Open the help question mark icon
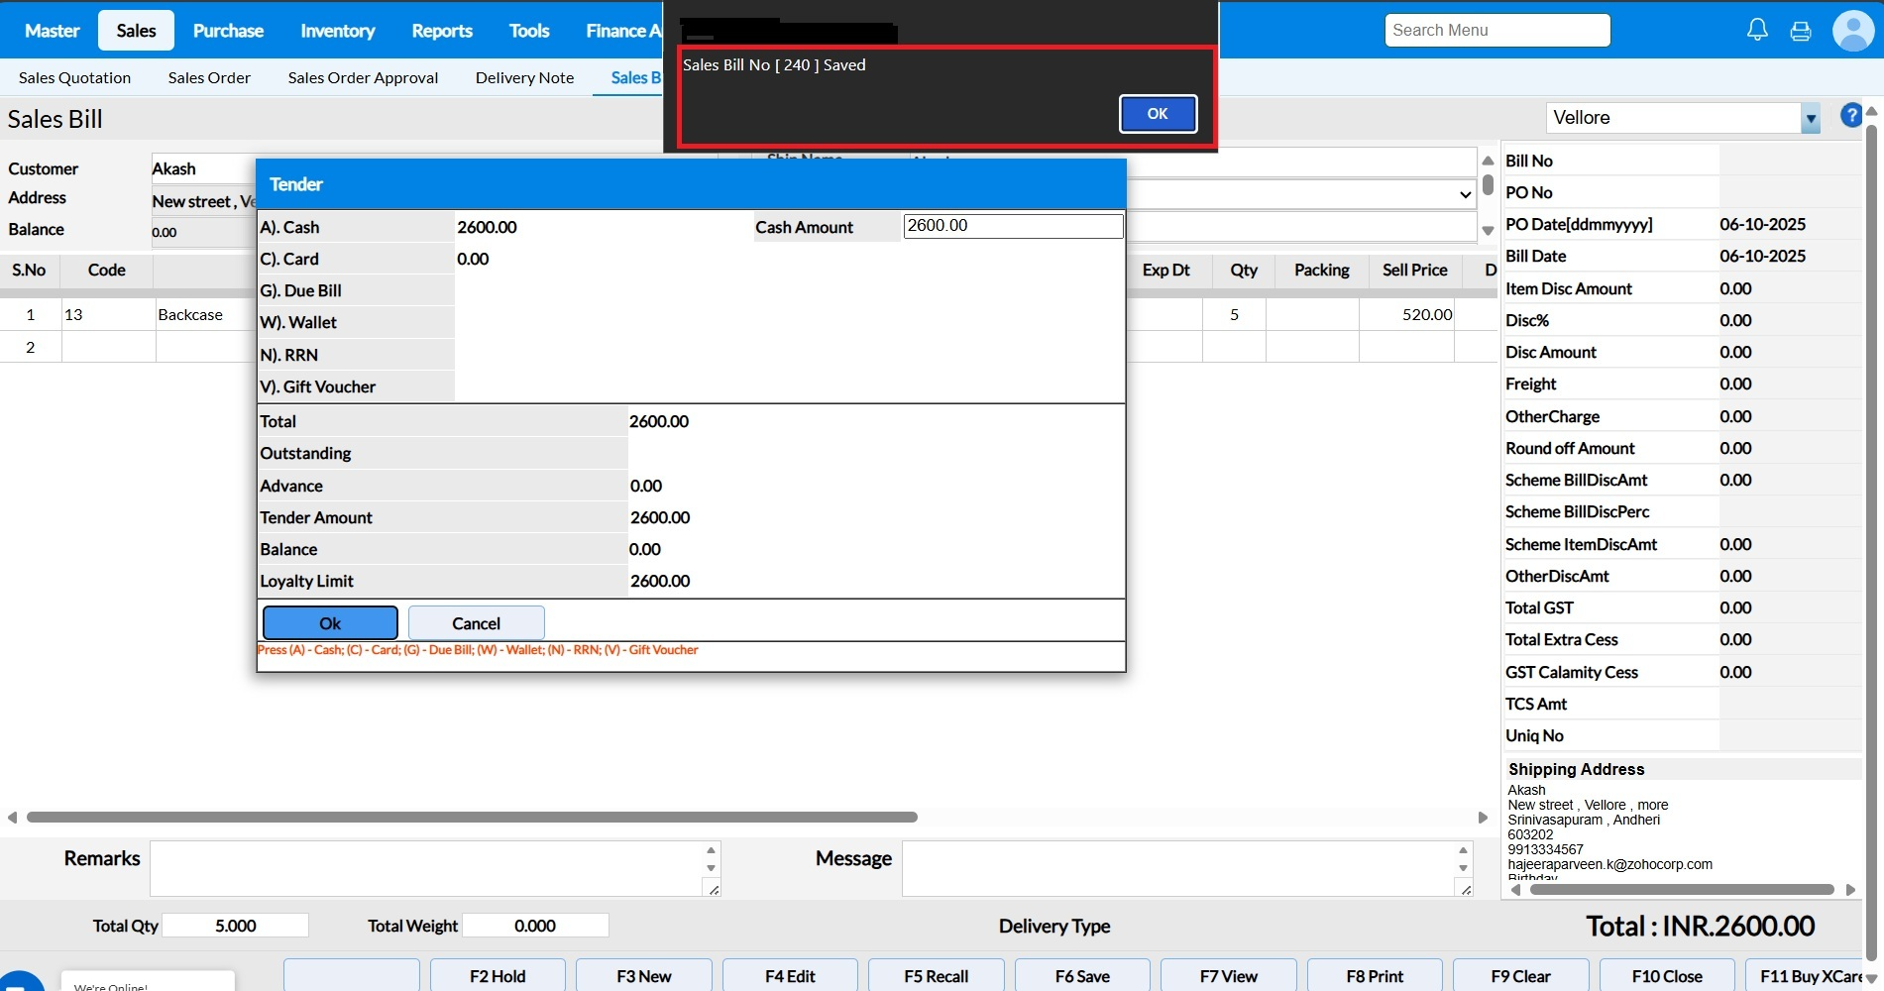 [x=1850, y=115]
